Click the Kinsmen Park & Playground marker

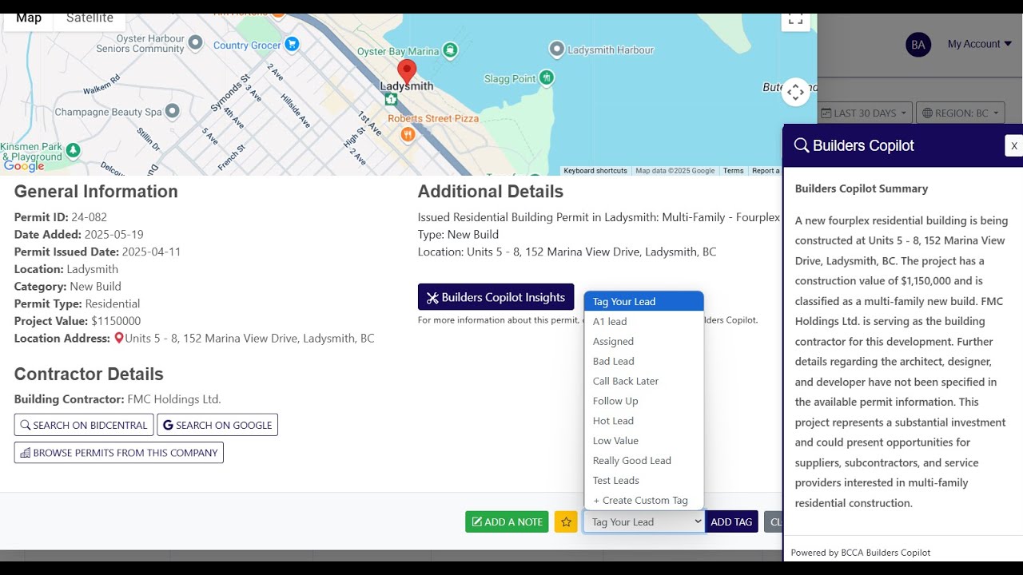click(x=73, y=149)
